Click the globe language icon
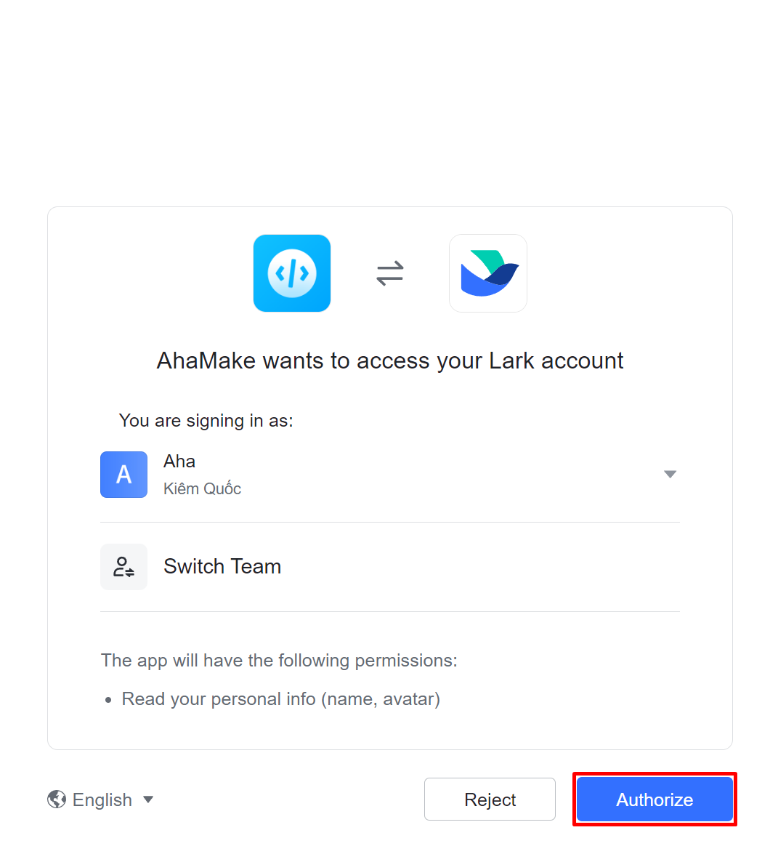Screen dimensions: 778x854 [x=57, y=799]
